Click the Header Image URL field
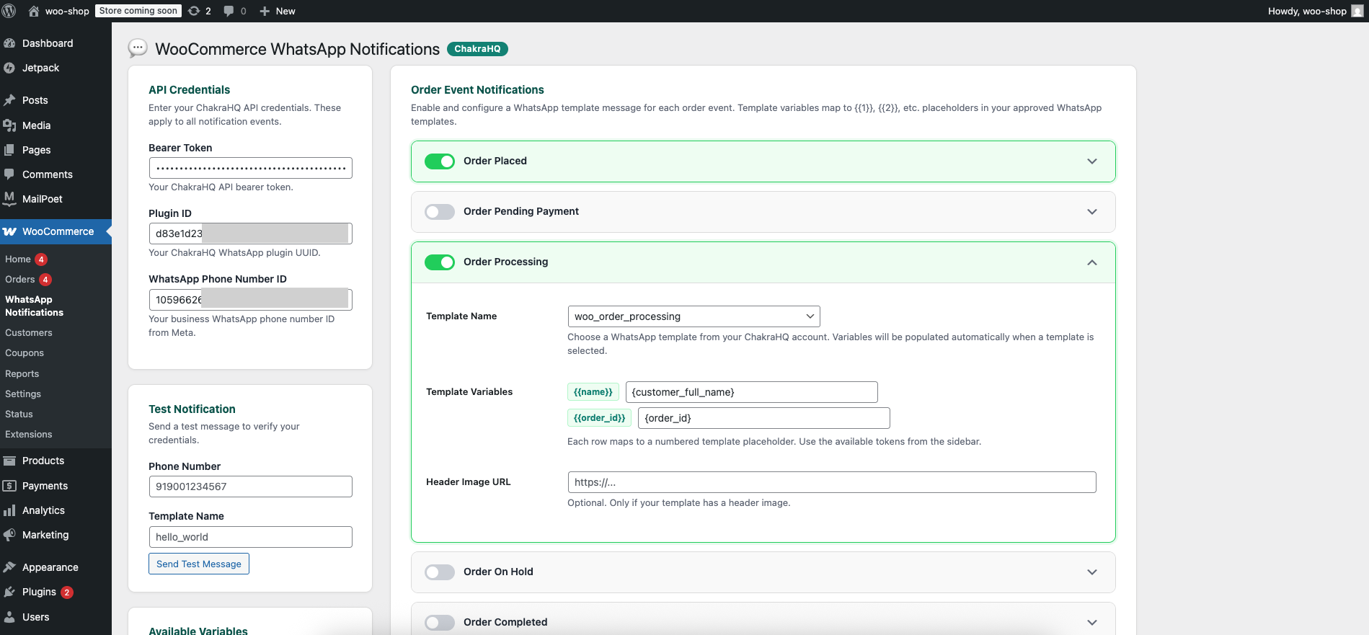This screenshot has height=635, width=1369. click(831, 482)
